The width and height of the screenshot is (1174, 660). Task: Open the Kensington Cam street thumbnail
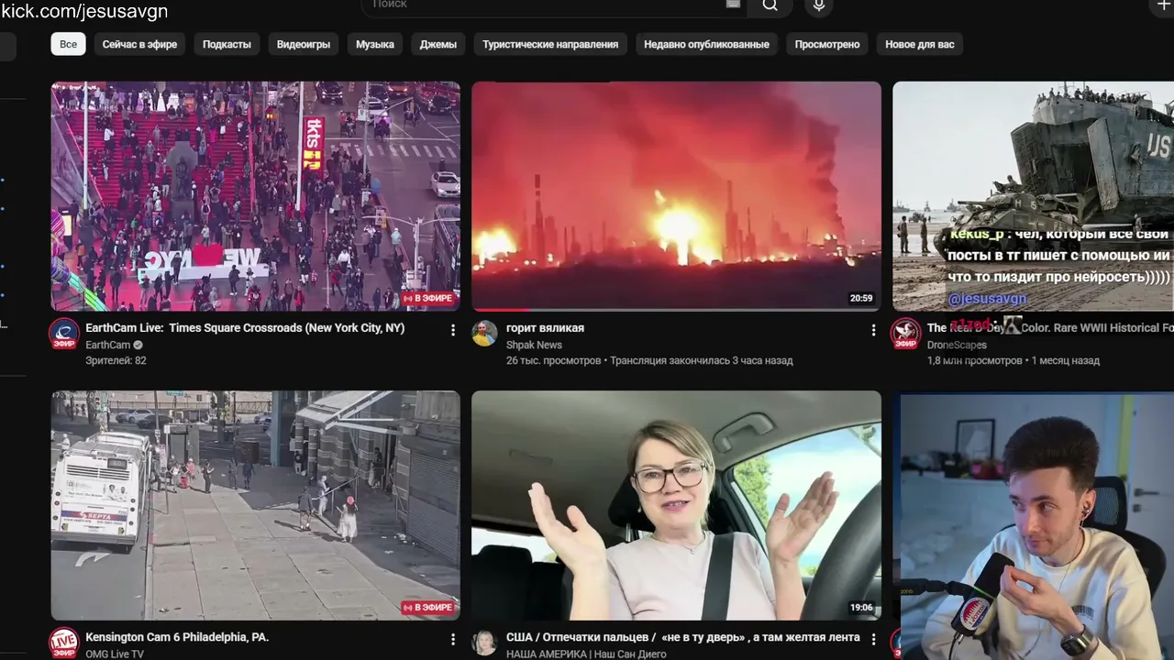pyautogui.click(x=255, y=505)
